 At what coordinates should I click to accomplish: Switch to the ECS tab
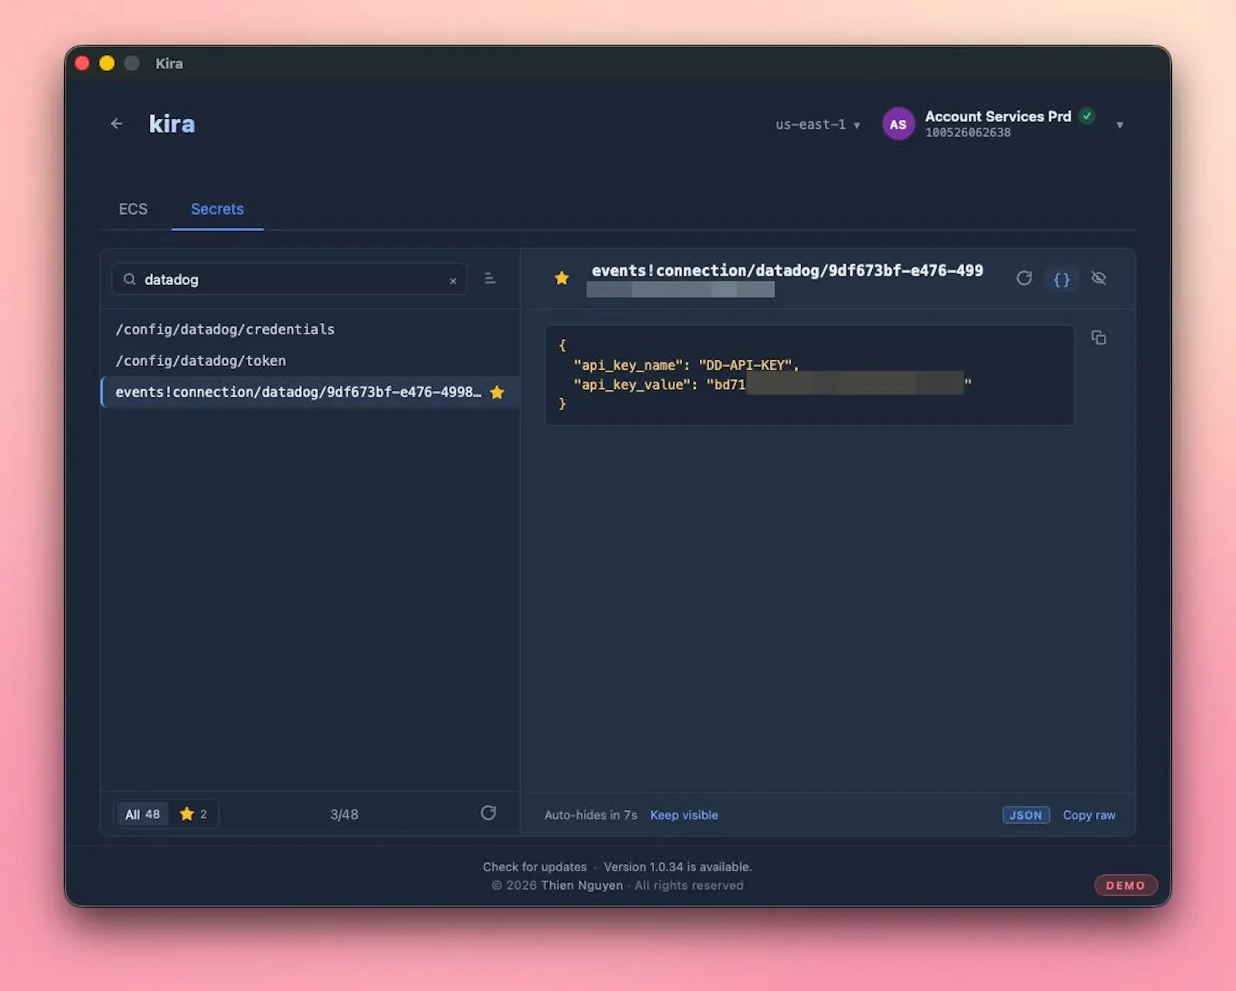(133, 209)
